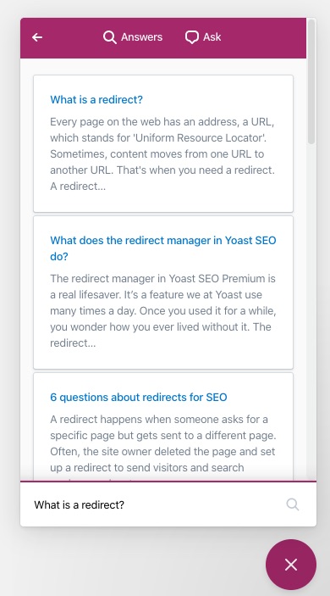Image resolution: width=330 pixels, height=596 pixels.
Task: Select the first result card excerpt text
Action: (162, 154)
